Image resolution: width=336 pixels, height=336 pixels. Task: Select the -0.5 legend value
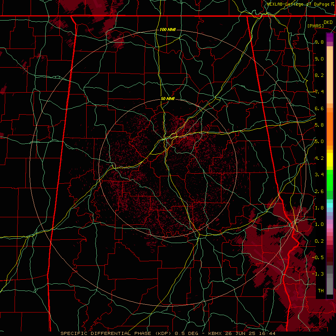pos(318,258)
